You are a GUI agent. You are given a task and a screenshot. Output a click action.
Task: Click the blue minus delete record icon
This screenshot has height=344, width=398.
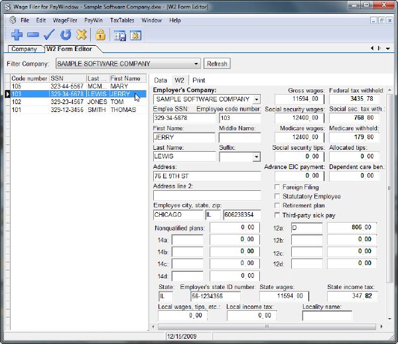click(x=33, y=35)
